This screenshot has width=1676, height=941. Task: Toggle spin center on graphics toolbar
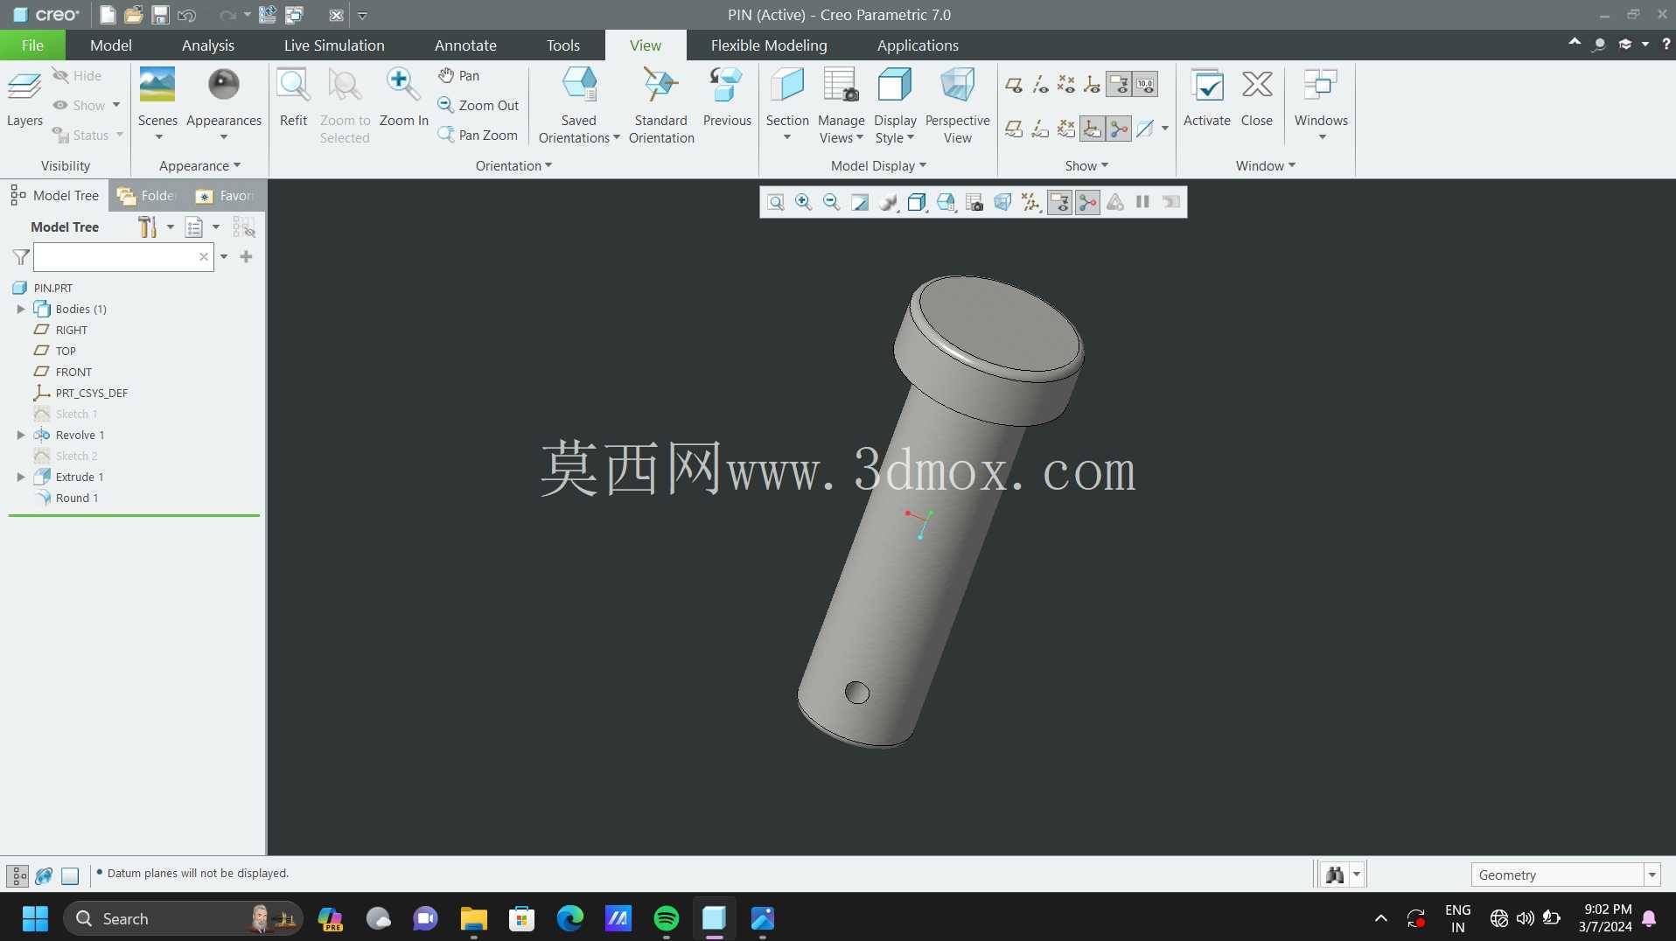pos(1087,203)
